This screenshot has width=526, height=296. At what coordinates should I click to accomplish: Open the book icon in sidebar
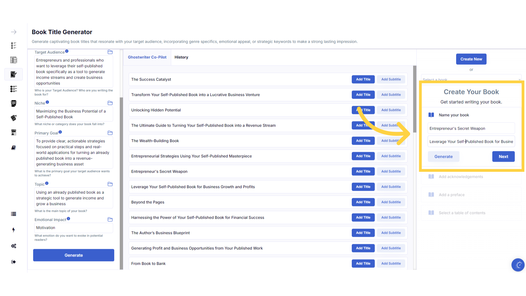[x=13, y=148]
